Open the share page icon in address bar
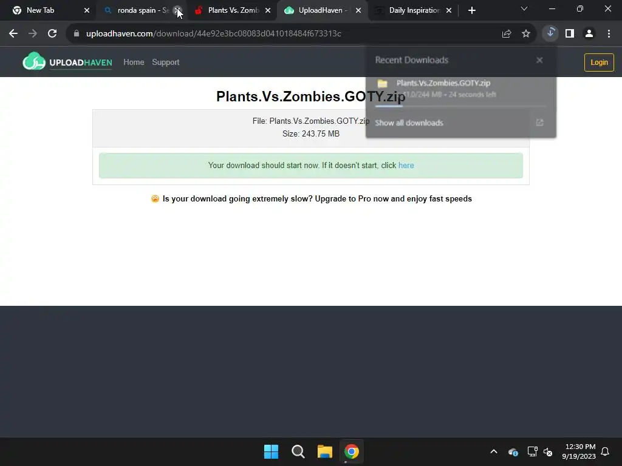The height and width of the screenshot is (466, 622). click(x=506, y=34)
